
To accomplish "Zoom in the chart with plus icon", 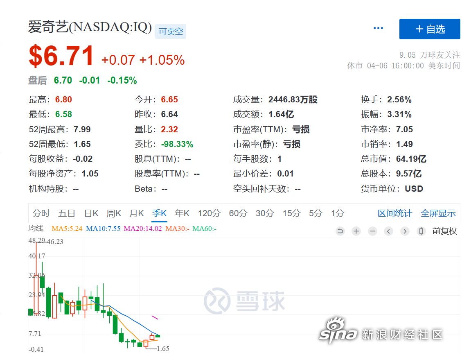I will [x=356, y=231].
